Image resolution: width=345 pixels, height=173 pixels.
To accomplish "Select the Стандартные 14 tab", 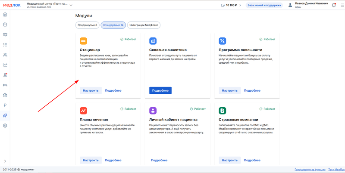I will 113,25.
